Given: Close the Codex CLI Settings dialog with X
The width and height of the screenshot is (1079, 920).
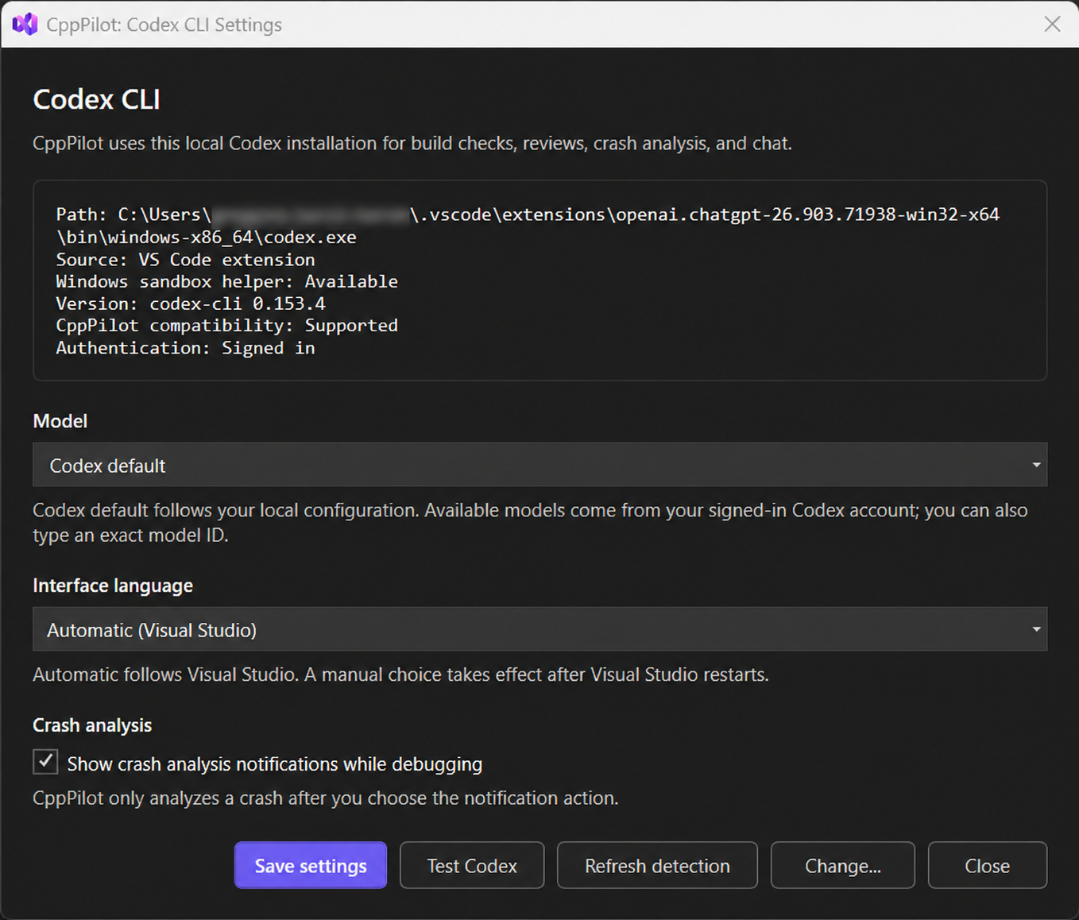Looking at the screenshot, I should click(1052, 24).
